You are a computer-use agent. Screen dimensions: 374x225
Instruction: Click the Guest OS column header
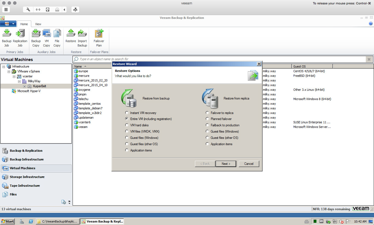[312, 66]
